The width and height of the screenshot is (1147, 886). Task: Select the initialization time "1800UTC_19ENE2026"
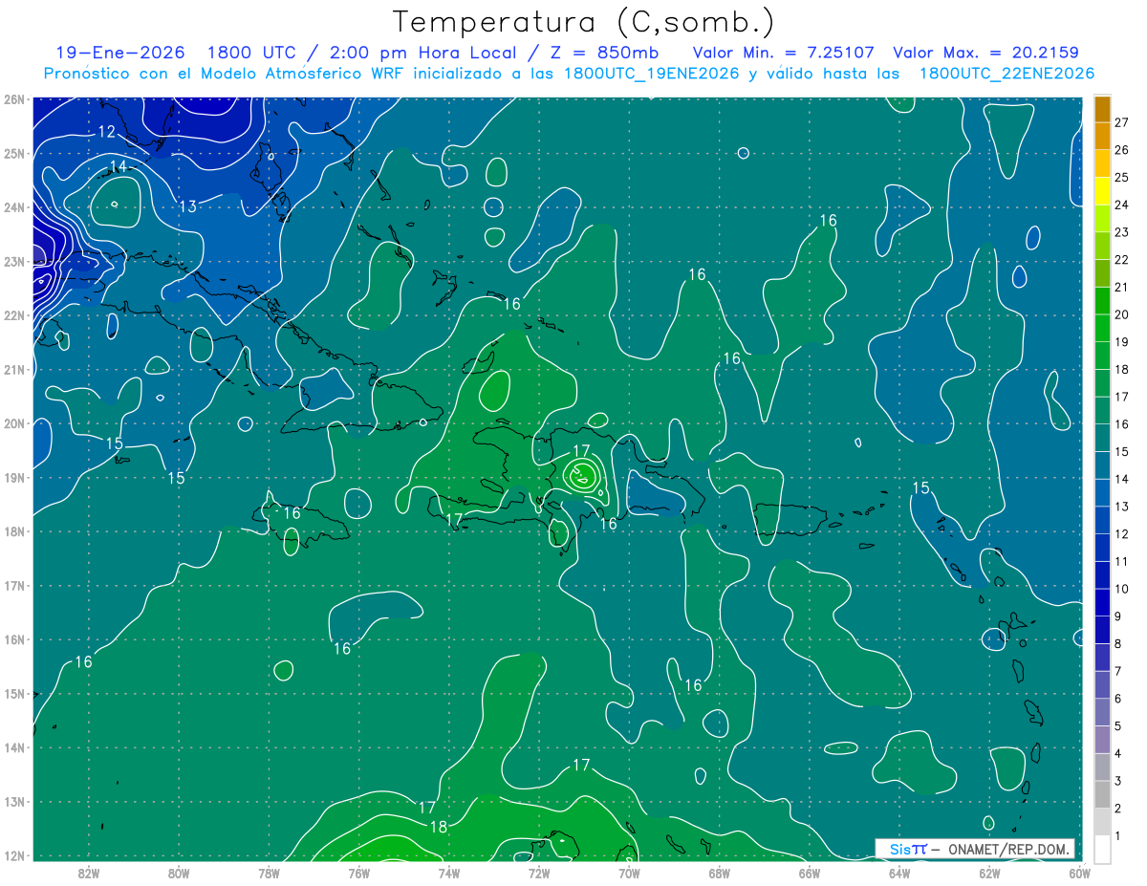coord(651,74)
